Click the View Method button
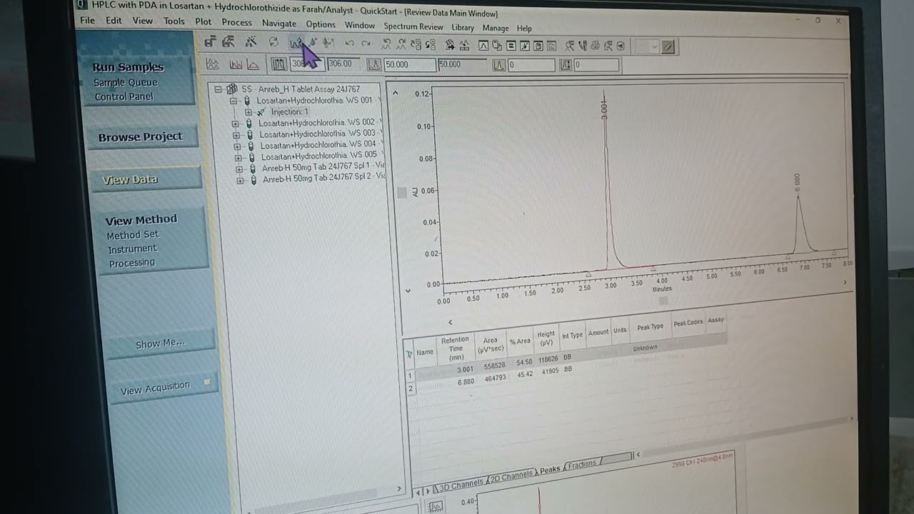914x514 pixels. pos(141,220)
